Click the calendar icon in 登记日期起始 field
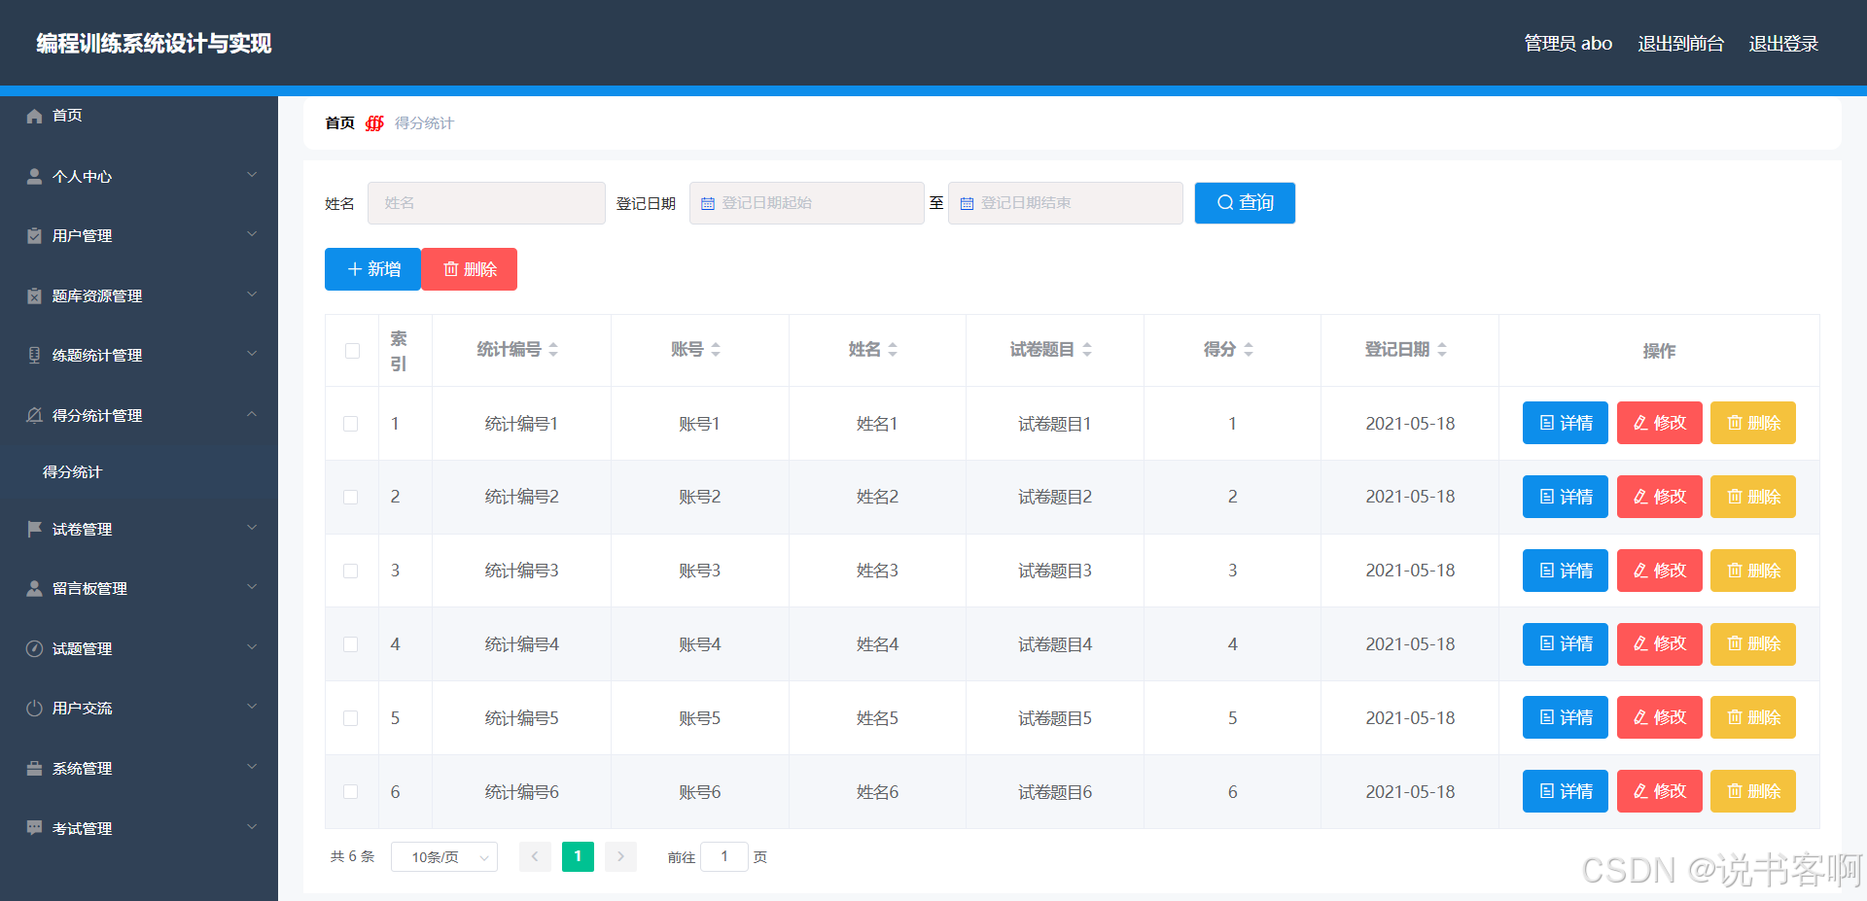Image resolution: width=1867 pixels, height=901 pixels. pos(708,203)
